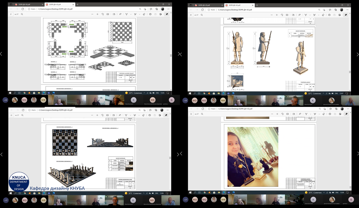The image size is (359, 208).
Task: Click Microsoft Edge in the page 21 window taskbar
Action: click(x=44, y=93)
